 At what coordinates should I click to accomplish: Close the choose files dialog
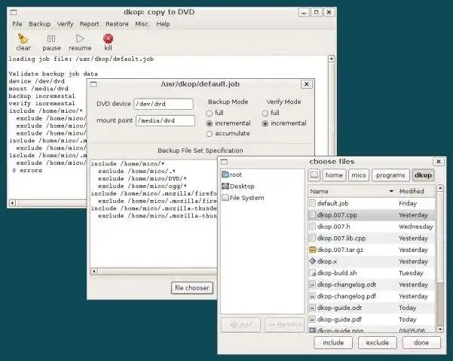click(x=438, y=162)
